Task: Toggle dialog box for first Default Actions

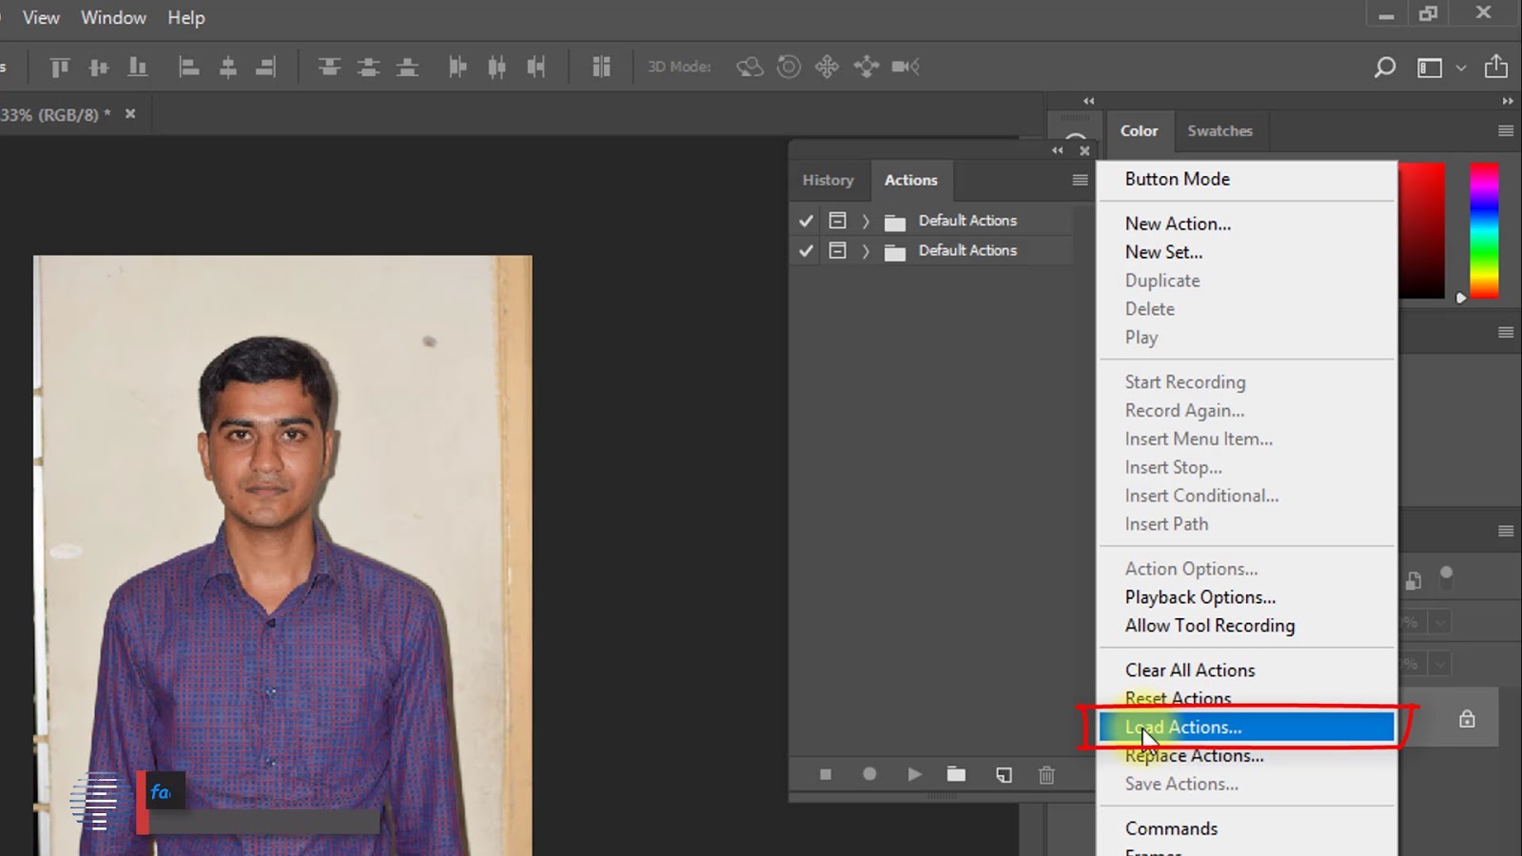Action: click(x=837, y=221)
